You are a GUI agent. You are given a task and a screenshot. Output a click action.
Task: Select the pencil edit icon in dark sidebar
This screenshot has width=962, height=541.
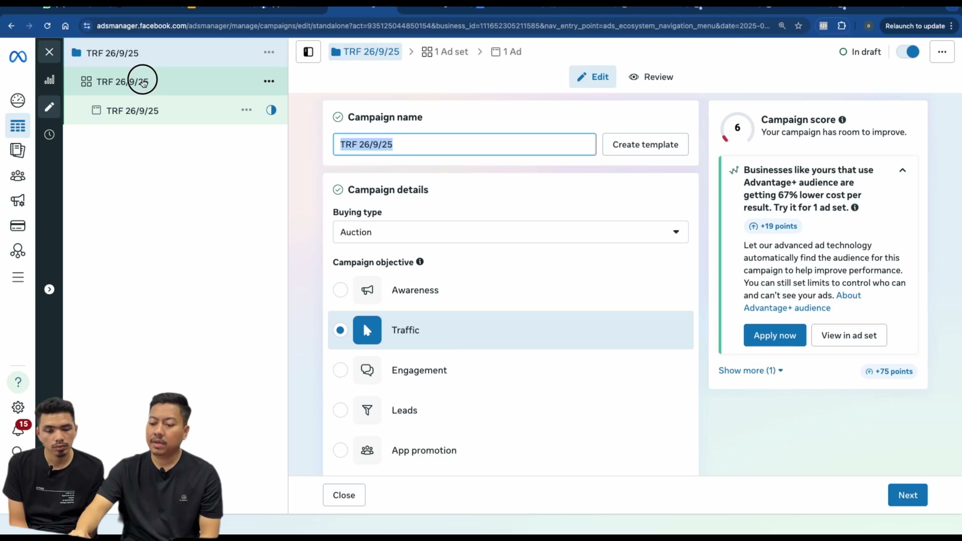coord(49,107)
